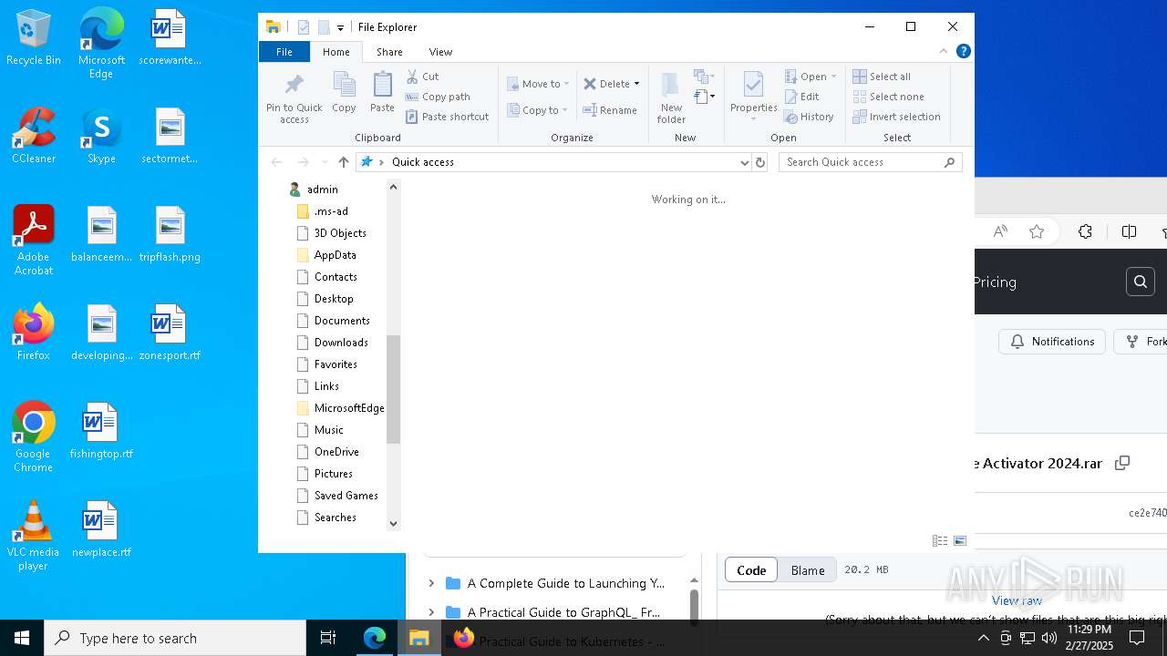The image size is (1167, 656).
Task: Click View raw link
Action: coord(1017,600)
